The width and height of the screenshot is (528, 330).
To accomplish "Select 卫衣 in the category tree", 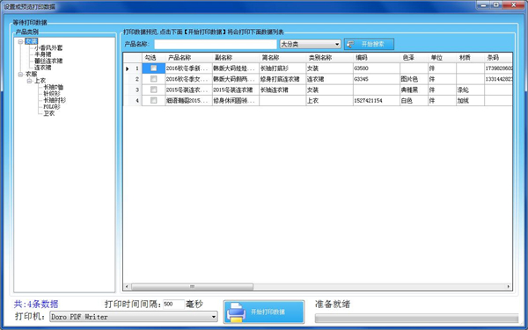I will [48, 113].
